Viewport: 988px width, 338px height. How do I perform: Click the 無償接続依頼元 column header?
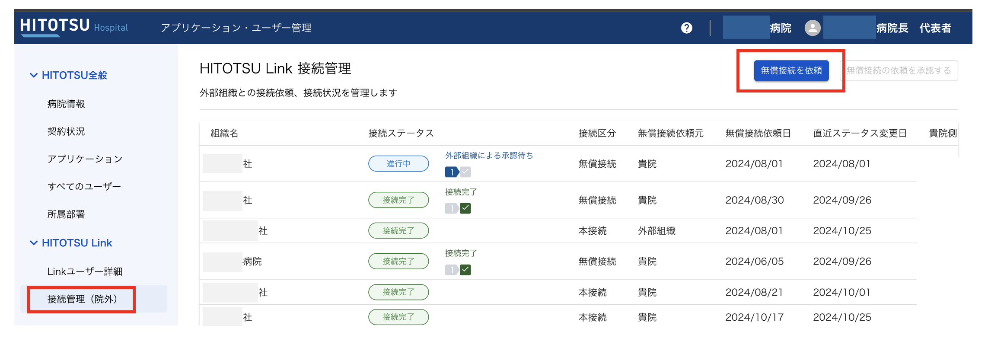click(671, 133)
